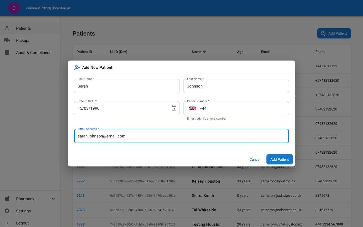The image size is (363, 227).
Task: Click the add-person icon in dialog title
Action: pos(77,67)
